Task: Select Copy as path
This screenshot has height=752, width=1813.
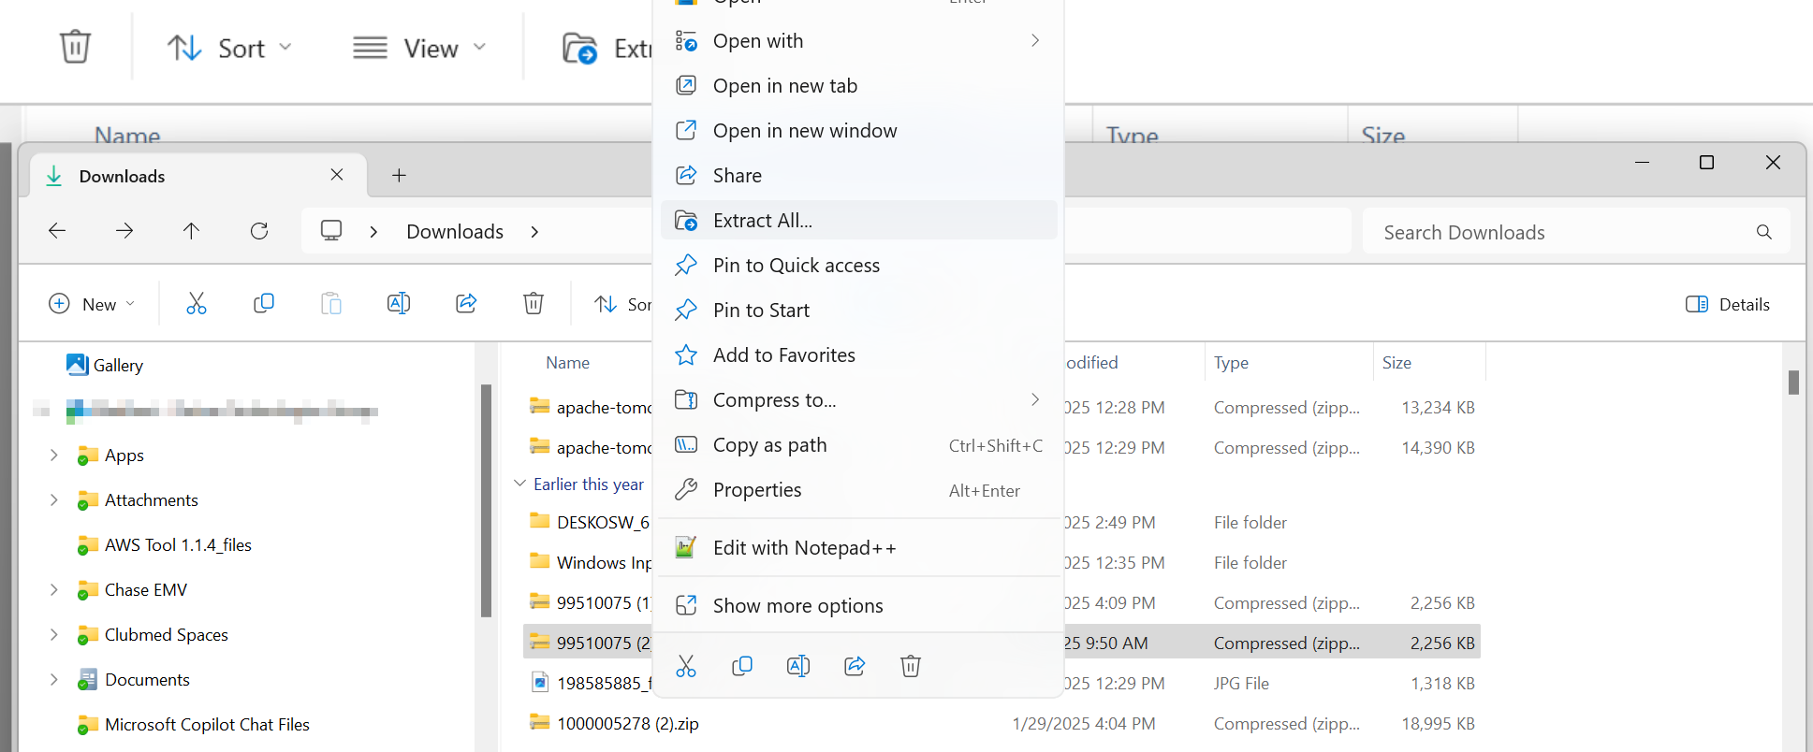Action: [858, 444]
